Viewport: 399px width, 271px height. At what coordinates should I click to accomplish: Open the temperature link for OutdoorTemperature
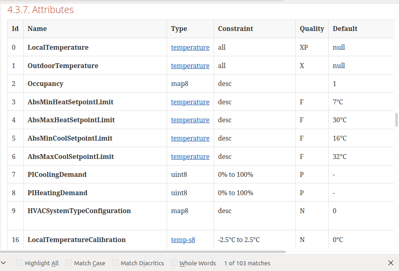(x=190, y=66)
